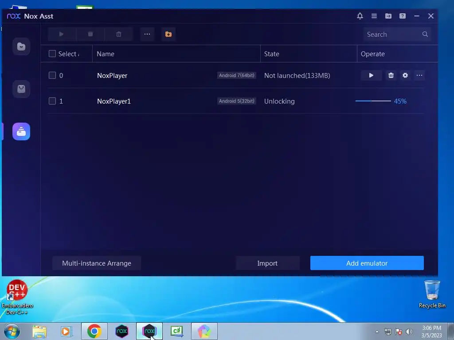Click the Not launched(133MB) state text

pyautogui.click(x=297, y=76)
